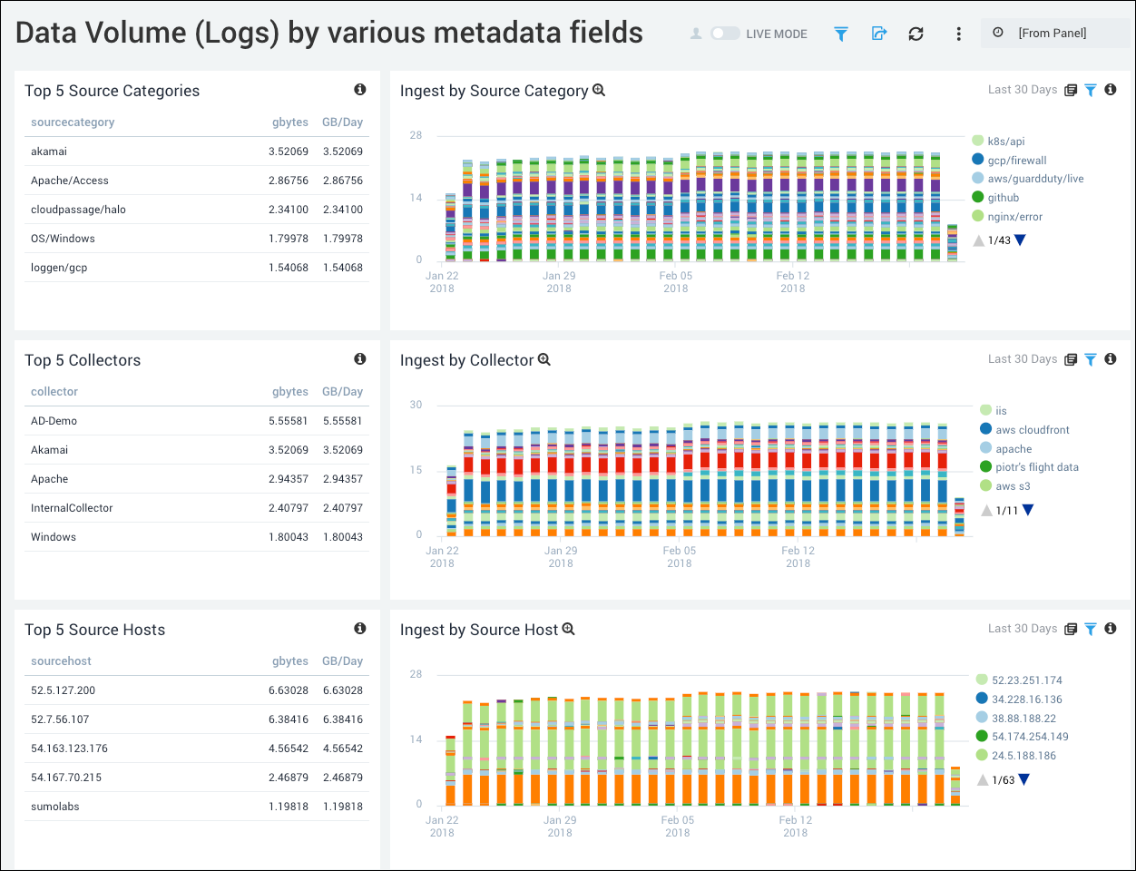
Task: Open the filter icon in the dashboard header
Action: coord(840,33)
